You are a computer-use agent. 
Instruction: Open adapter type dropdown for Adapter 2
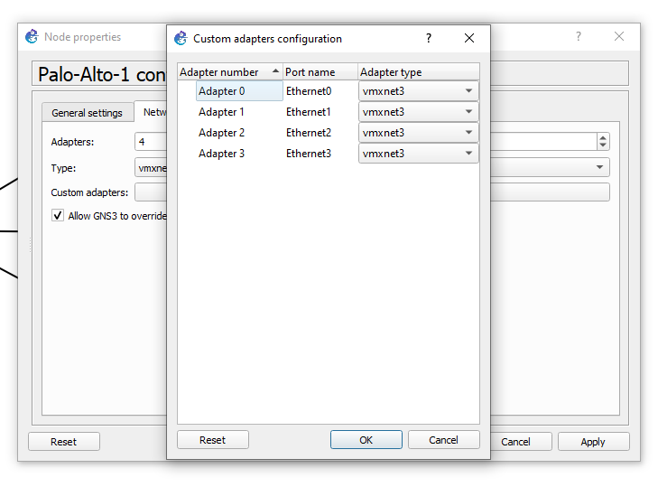pyautogui.click(x=419, y=133)
